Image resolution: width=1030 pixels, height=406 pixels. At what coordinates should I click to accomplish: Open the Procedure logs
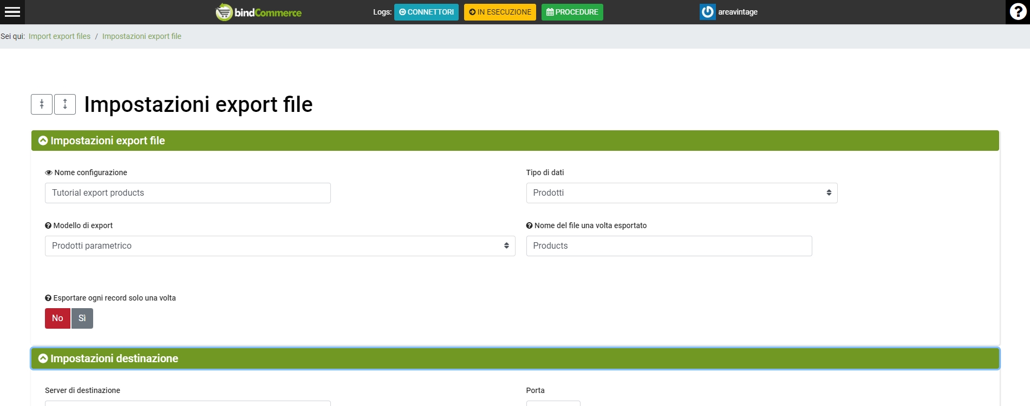tap(572, 12)
